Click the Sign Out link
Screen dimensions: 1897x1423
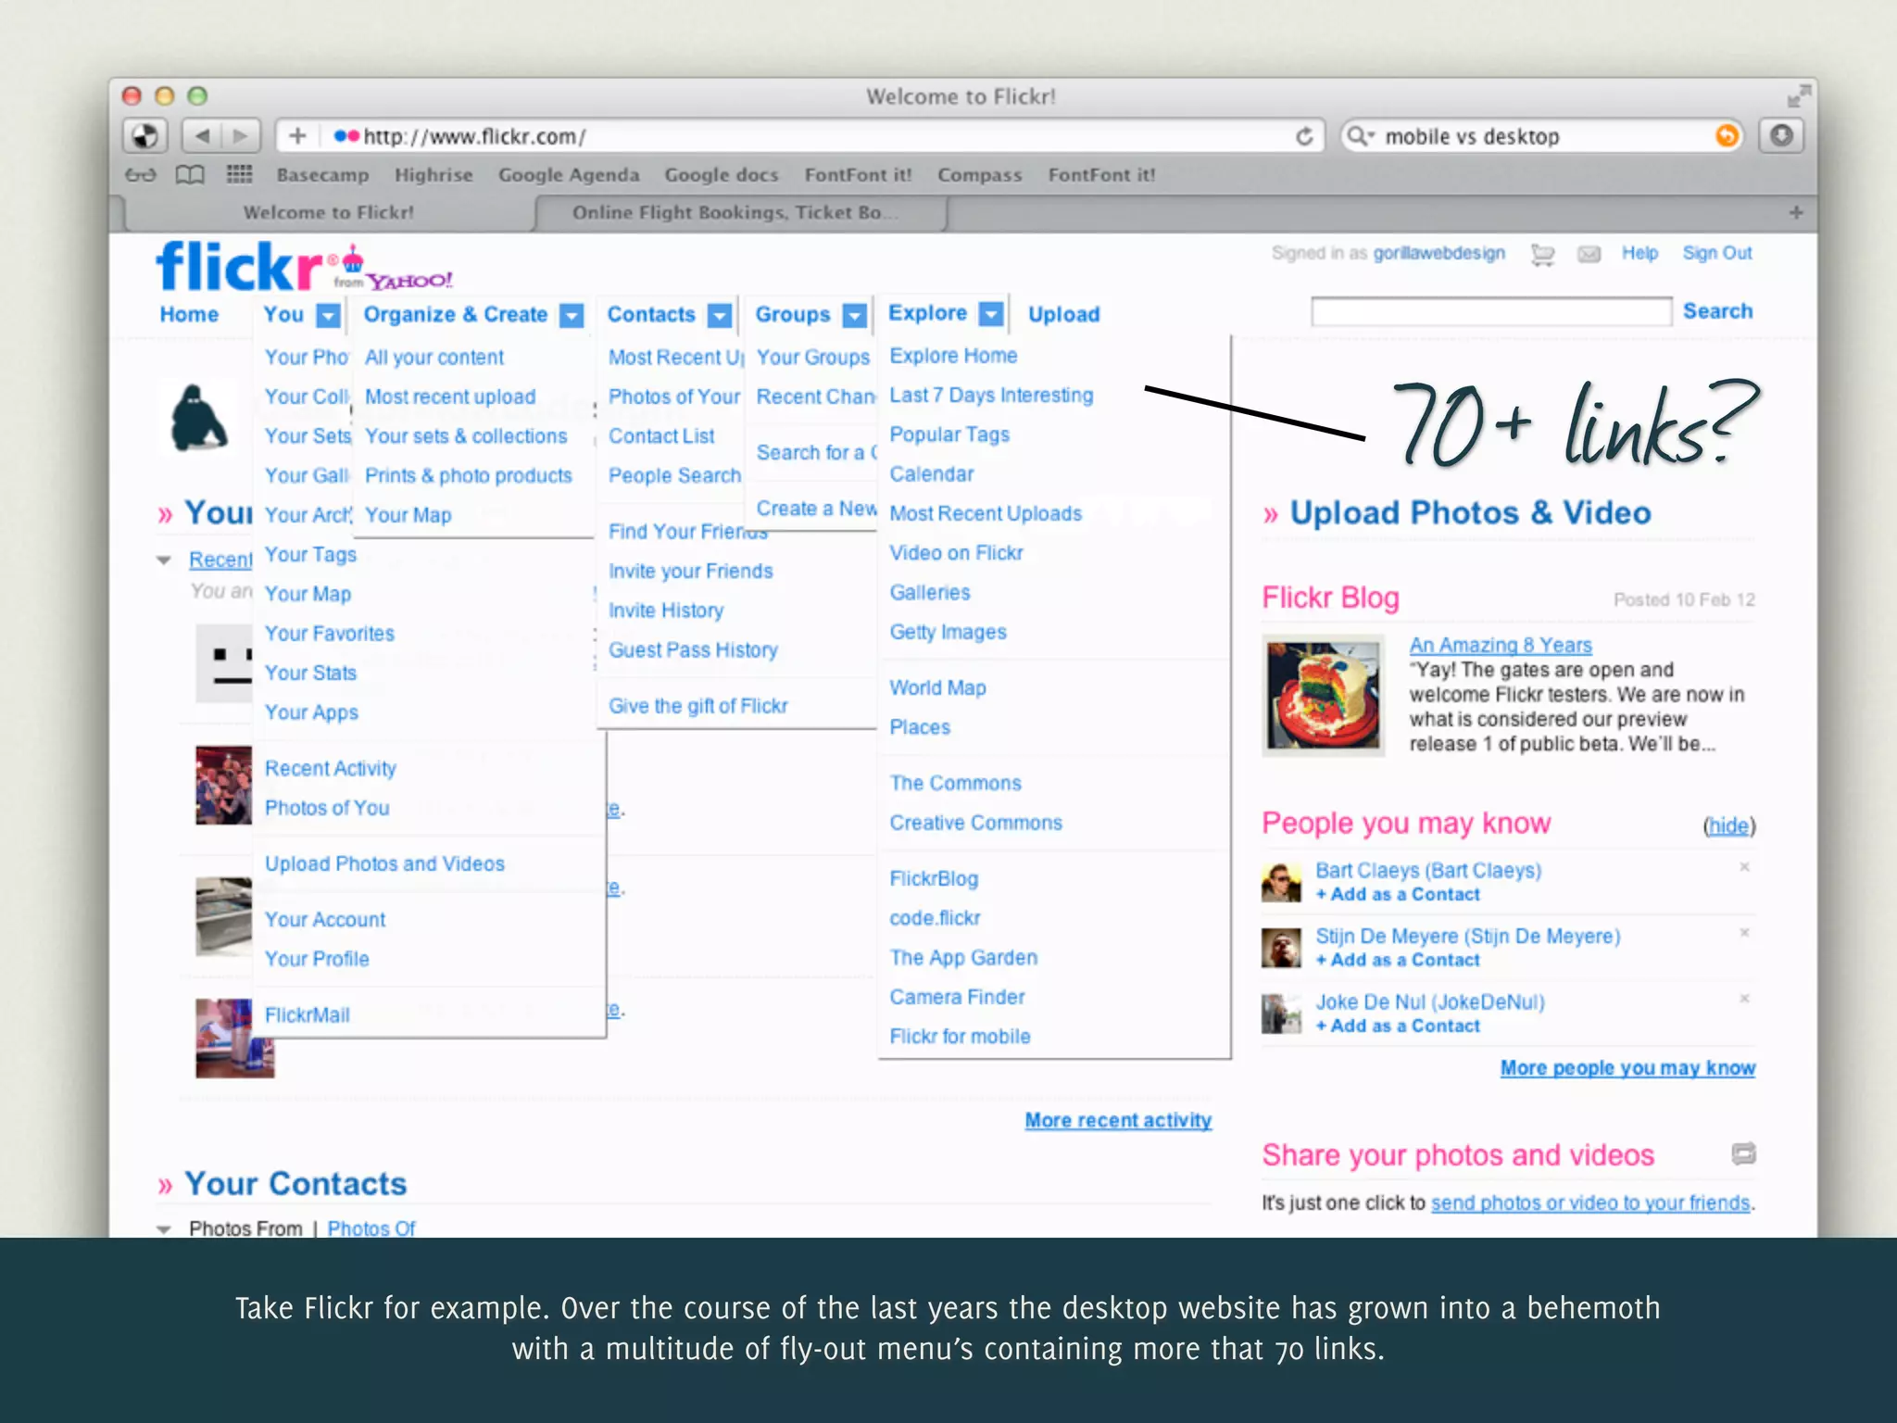tap(1716, 253)
